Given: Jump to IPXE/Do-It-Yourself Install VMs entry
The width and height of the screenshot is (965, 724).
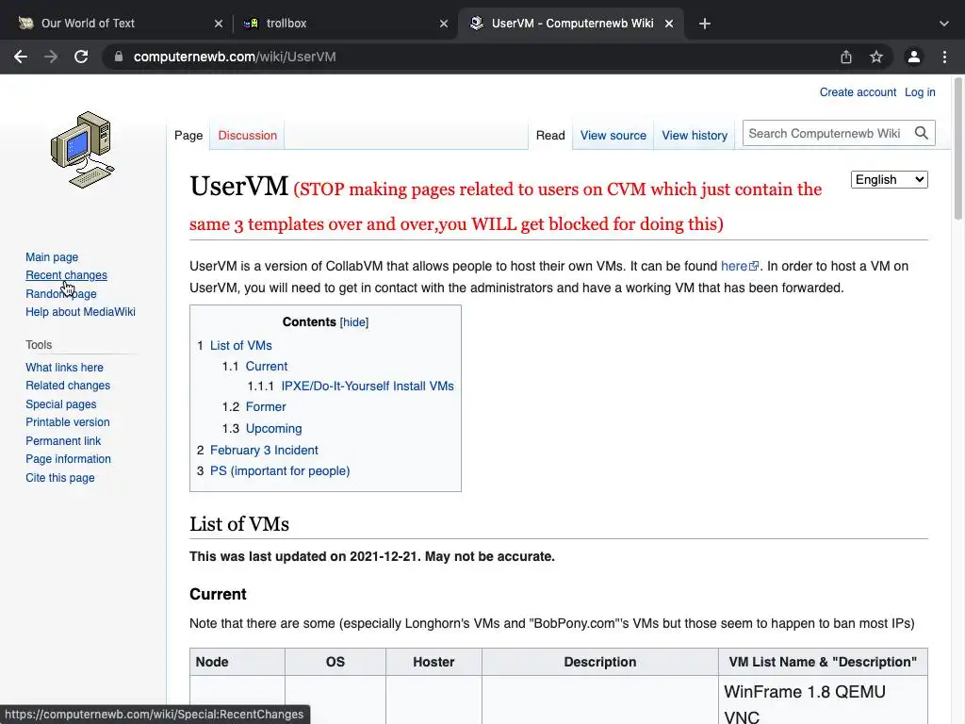Looking at the screenshot, I should (x=368, y=386).
